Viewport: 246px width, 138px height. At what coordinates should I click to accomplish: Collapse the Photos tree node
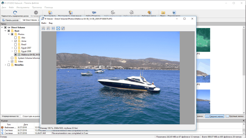[9, 34]
